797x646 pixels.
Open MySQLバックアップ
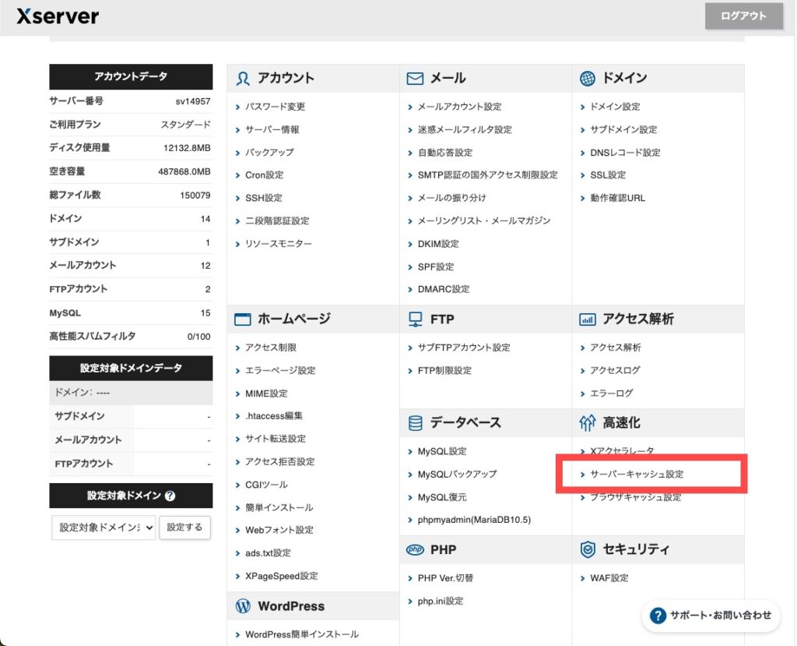457,474
